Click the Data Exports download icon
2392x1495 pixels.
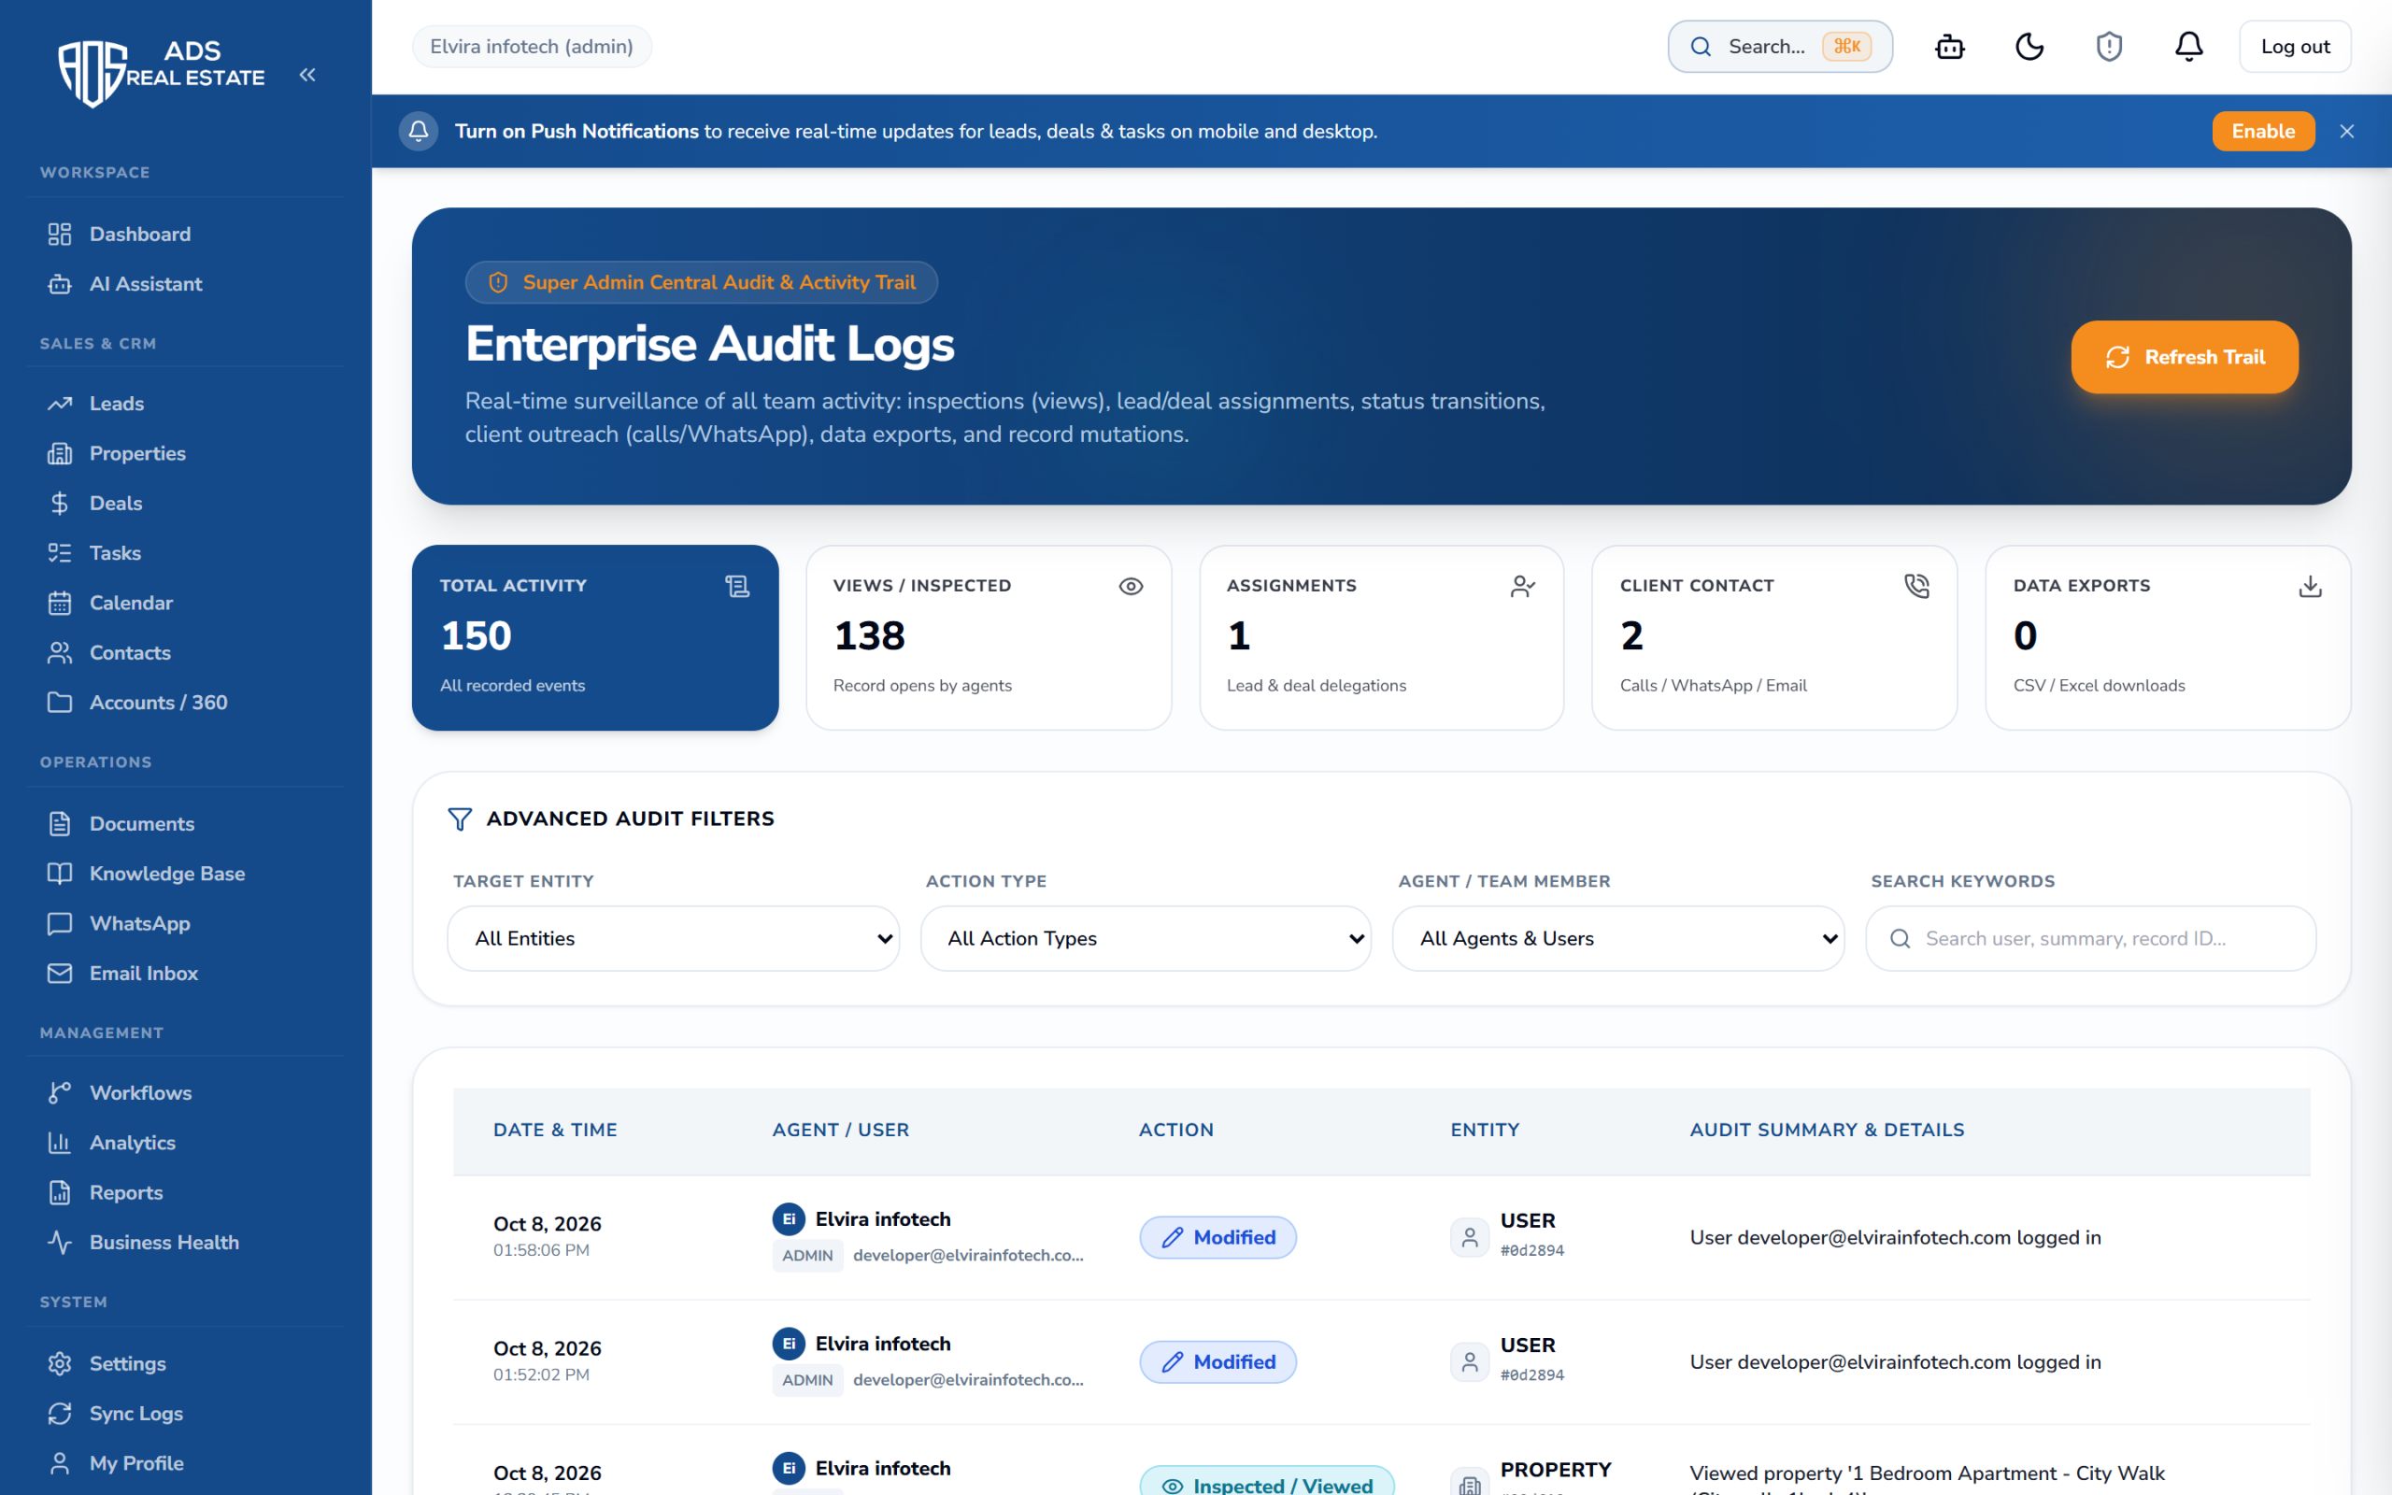click(x=2310, y=587)
